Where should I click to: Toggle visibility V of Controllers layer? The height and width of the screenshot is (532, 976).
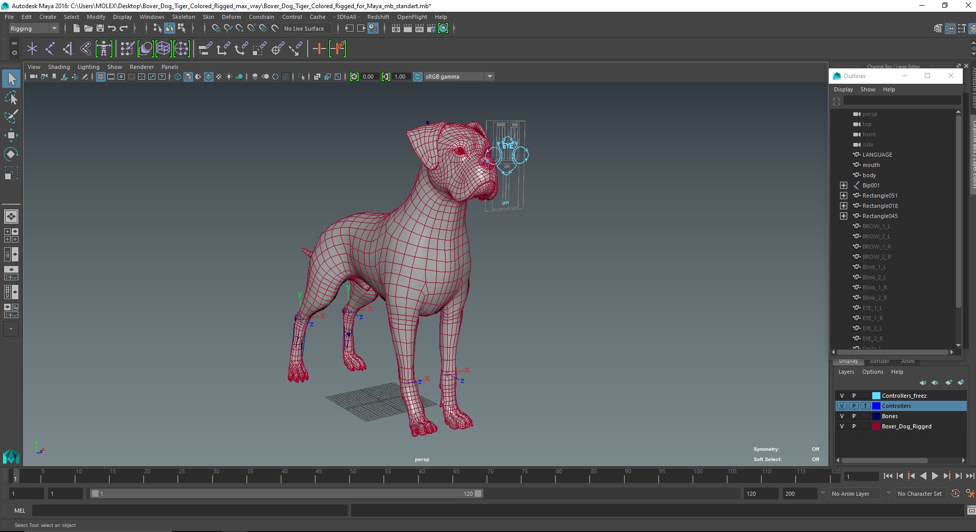842,406
